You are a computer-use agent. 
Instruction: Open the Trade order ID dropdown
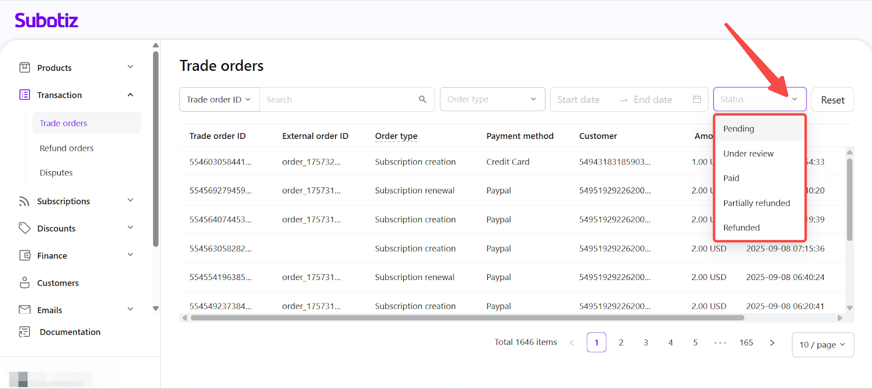pos(219,100)
